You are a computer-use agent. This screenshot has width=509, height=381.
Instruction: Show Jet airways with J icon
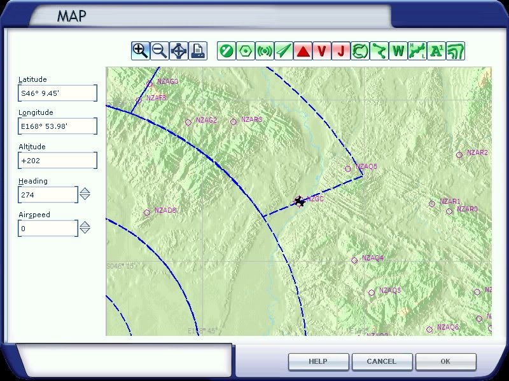coord(341,51)
